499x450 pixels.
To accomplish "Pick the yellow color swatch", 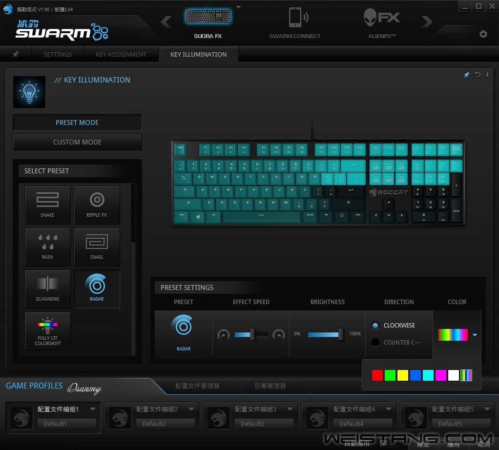I will (403, 375).
